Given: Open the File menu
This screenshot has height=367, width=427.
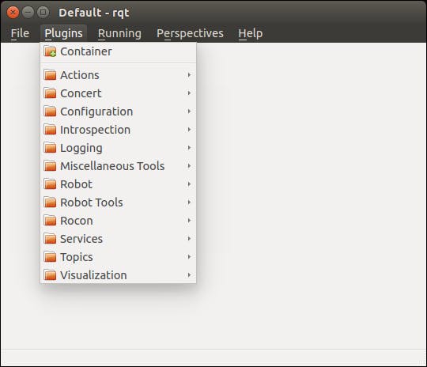Looking at the screenshot, I should click(x=20, y=33).
